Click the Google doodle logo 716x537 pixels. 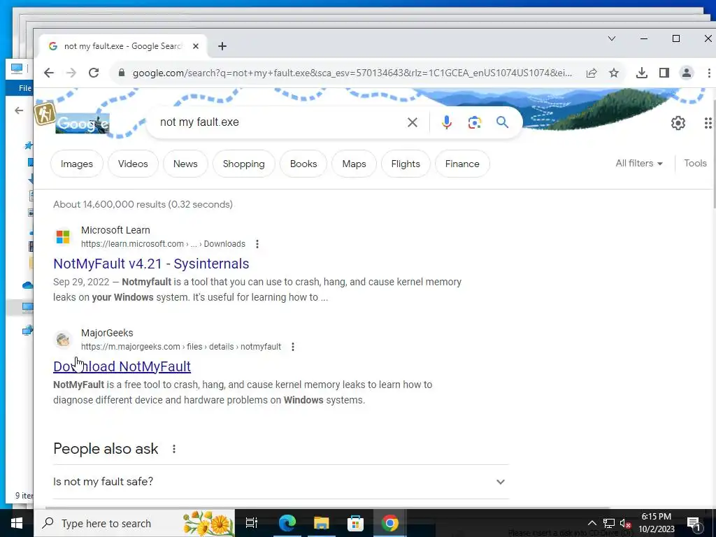coord(83,123)
